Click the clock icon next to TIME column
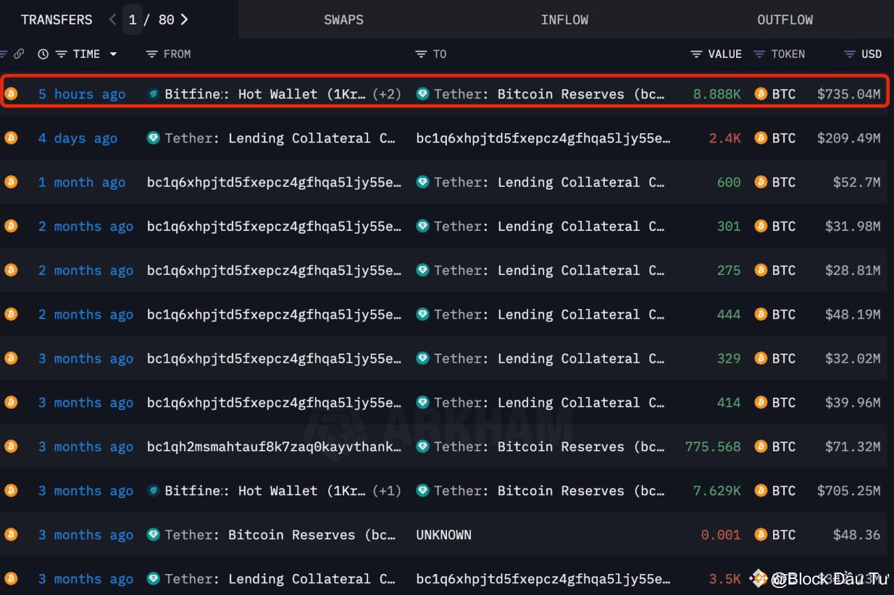894x595 pixels. (42, 54)
